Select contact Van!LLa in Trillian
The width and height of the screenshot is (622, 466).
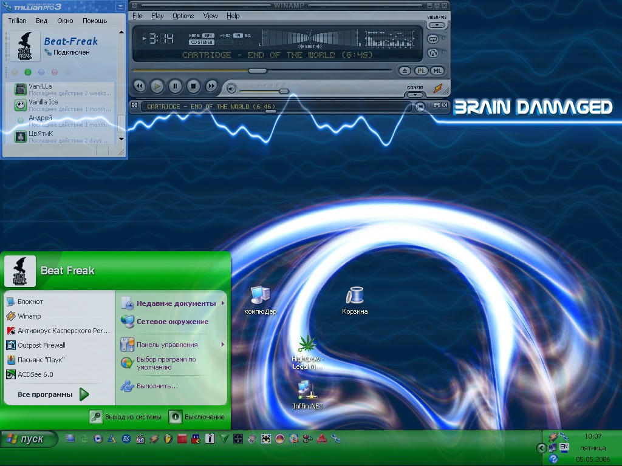click(x=63, y=90)
